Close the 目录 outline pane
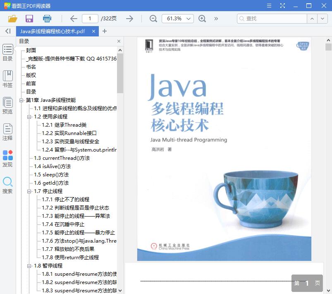 (x=119, y=41)
